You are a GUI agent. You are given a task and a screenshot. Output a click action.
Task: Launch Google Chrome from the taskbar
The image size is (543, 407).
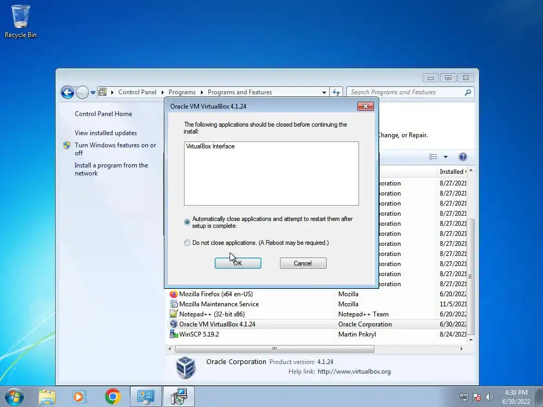pyautogui.click(x=112, y=396)
